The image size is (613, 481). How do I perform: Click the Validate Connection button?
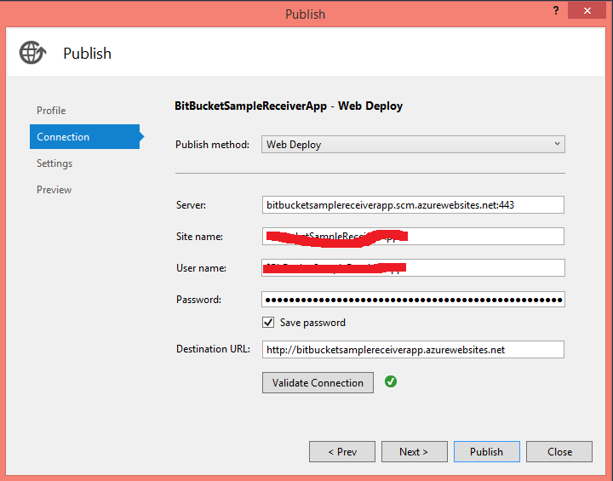[318, 382]
